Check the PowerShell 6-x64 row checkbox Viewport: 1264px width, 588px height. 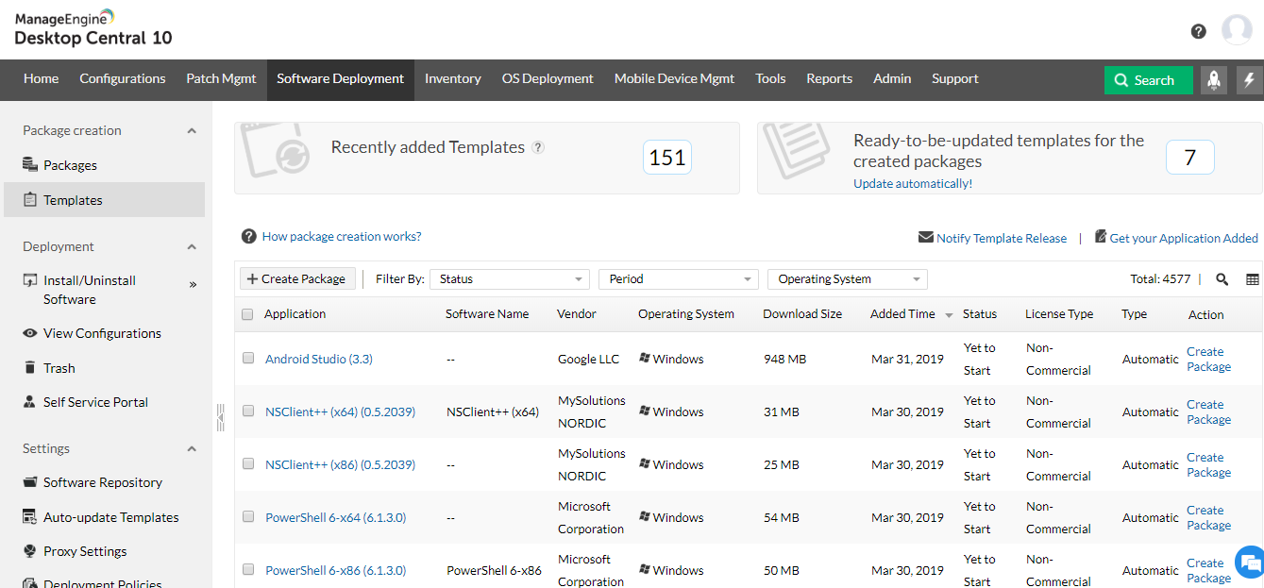click(x=248, y=517)
